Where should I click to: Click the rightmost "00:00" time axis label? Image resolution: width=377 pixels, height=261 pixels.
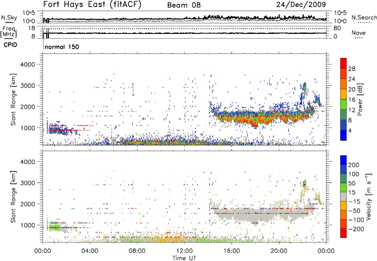(326, 251)
